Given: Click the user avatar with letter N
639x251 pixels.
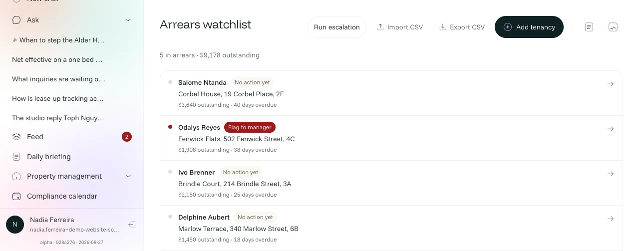Looking at the screenshot, I should pyautogui.click(x=15, y=225).
